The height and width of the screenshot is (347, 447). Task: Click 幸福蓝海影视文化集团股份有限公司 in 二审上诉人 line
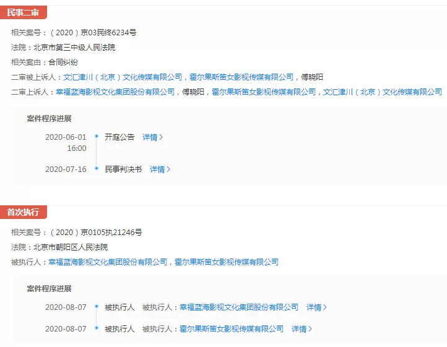[x=115, y=92]
